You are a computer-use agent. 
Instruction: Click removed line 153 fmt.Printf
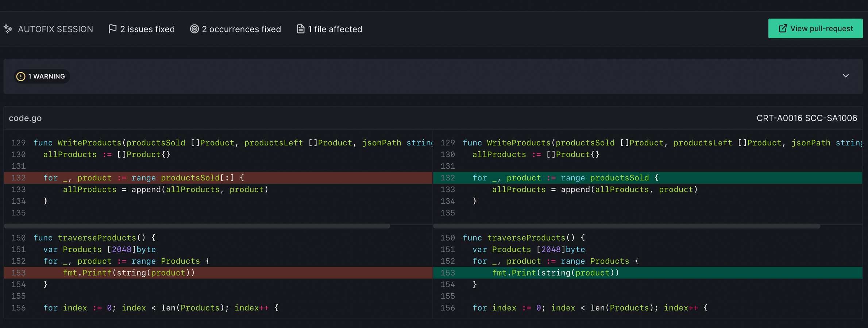click(218, 273)
